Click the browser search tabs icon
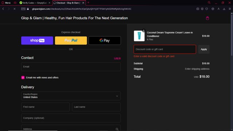Viewport: 233px width, 131px height. click(209, 3)
